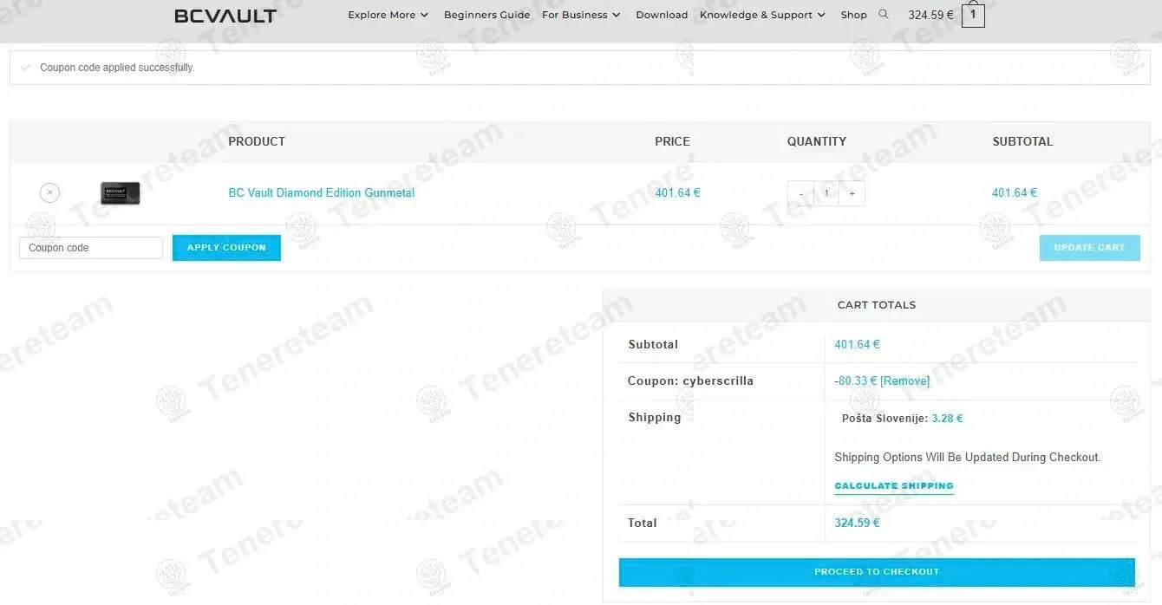
Task: Click 'Shipping Options Will Be Updated During Checkout' text
Action: tap(968, 457)
